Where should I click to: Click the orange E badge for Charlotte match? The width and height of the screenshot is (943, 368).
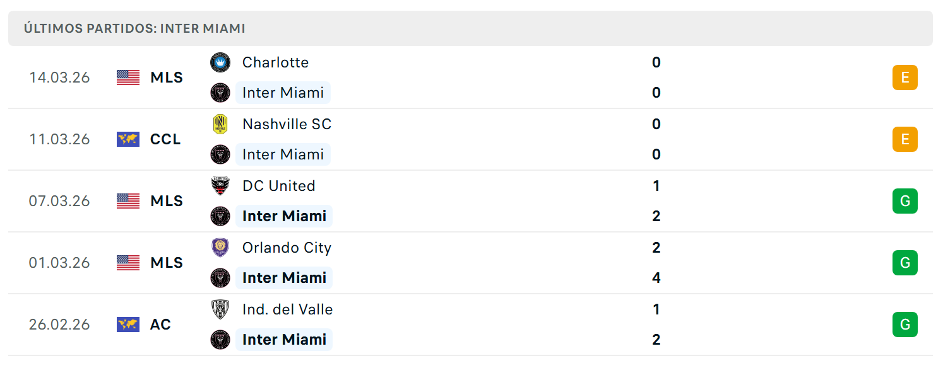click(904, 78)
